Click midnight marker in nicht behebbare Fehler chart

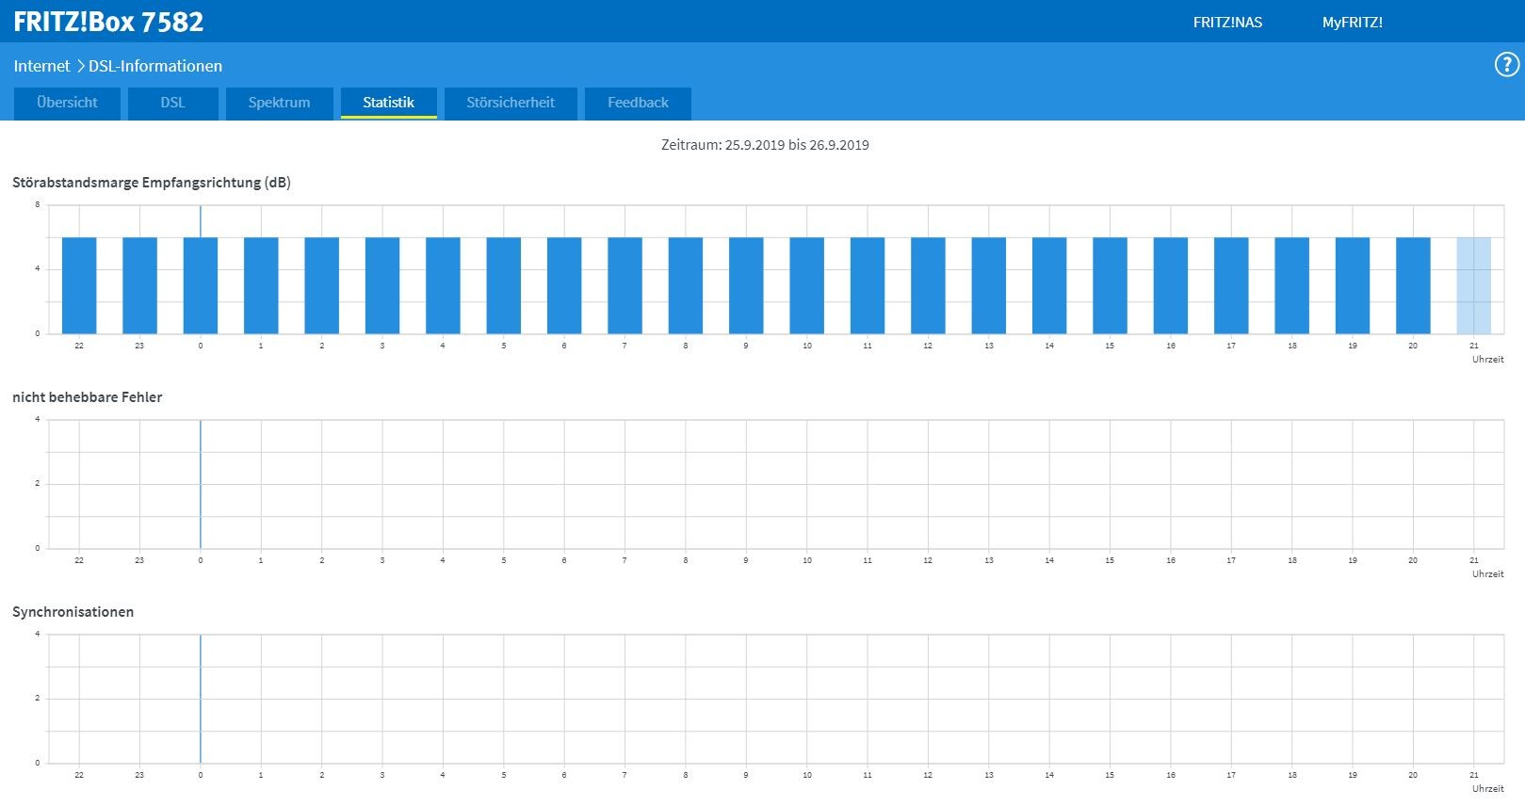[201, 484]
